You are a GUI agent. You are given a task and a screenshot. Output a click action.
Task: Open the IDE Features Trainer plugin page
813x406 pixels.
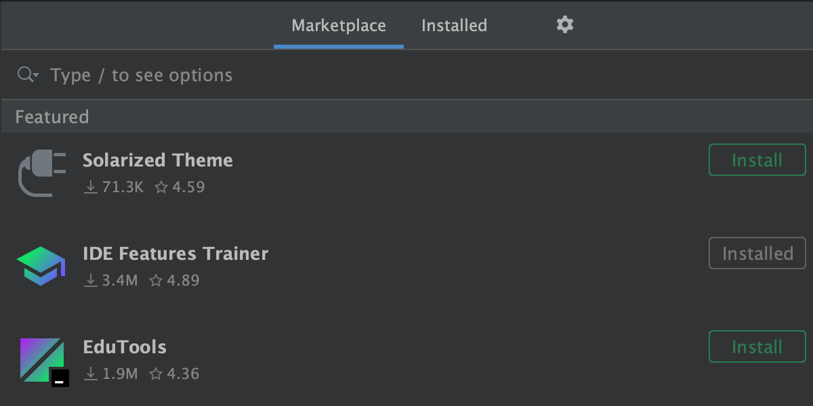click(175, 254)
